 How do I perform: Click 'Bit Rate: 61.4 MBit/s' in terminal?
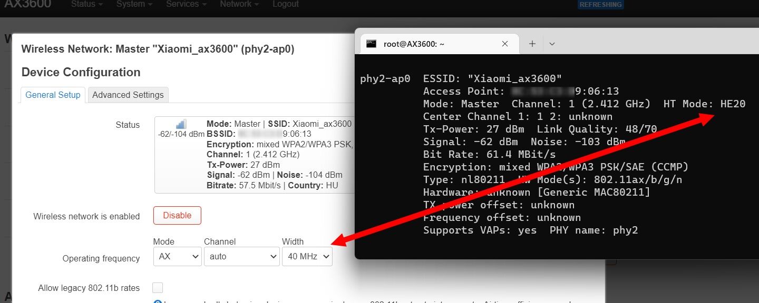tap(490, 155)
